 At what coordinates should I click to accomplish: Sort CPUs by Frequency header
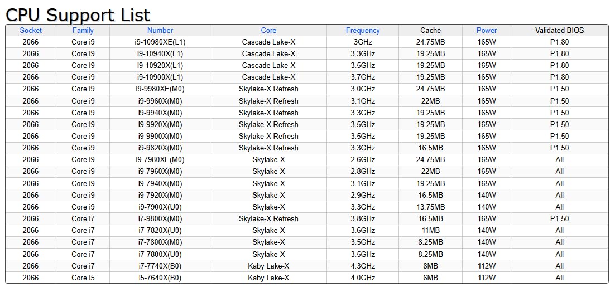[x=363, y=30]
